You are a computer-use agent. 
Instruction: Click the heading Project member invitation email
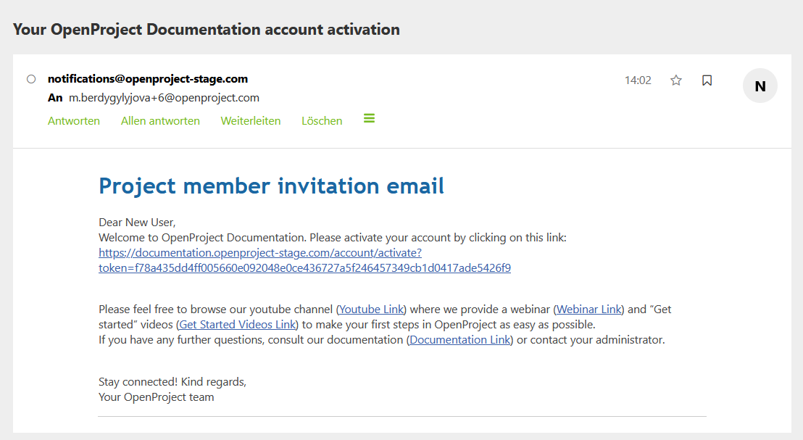tap(270, 186)
